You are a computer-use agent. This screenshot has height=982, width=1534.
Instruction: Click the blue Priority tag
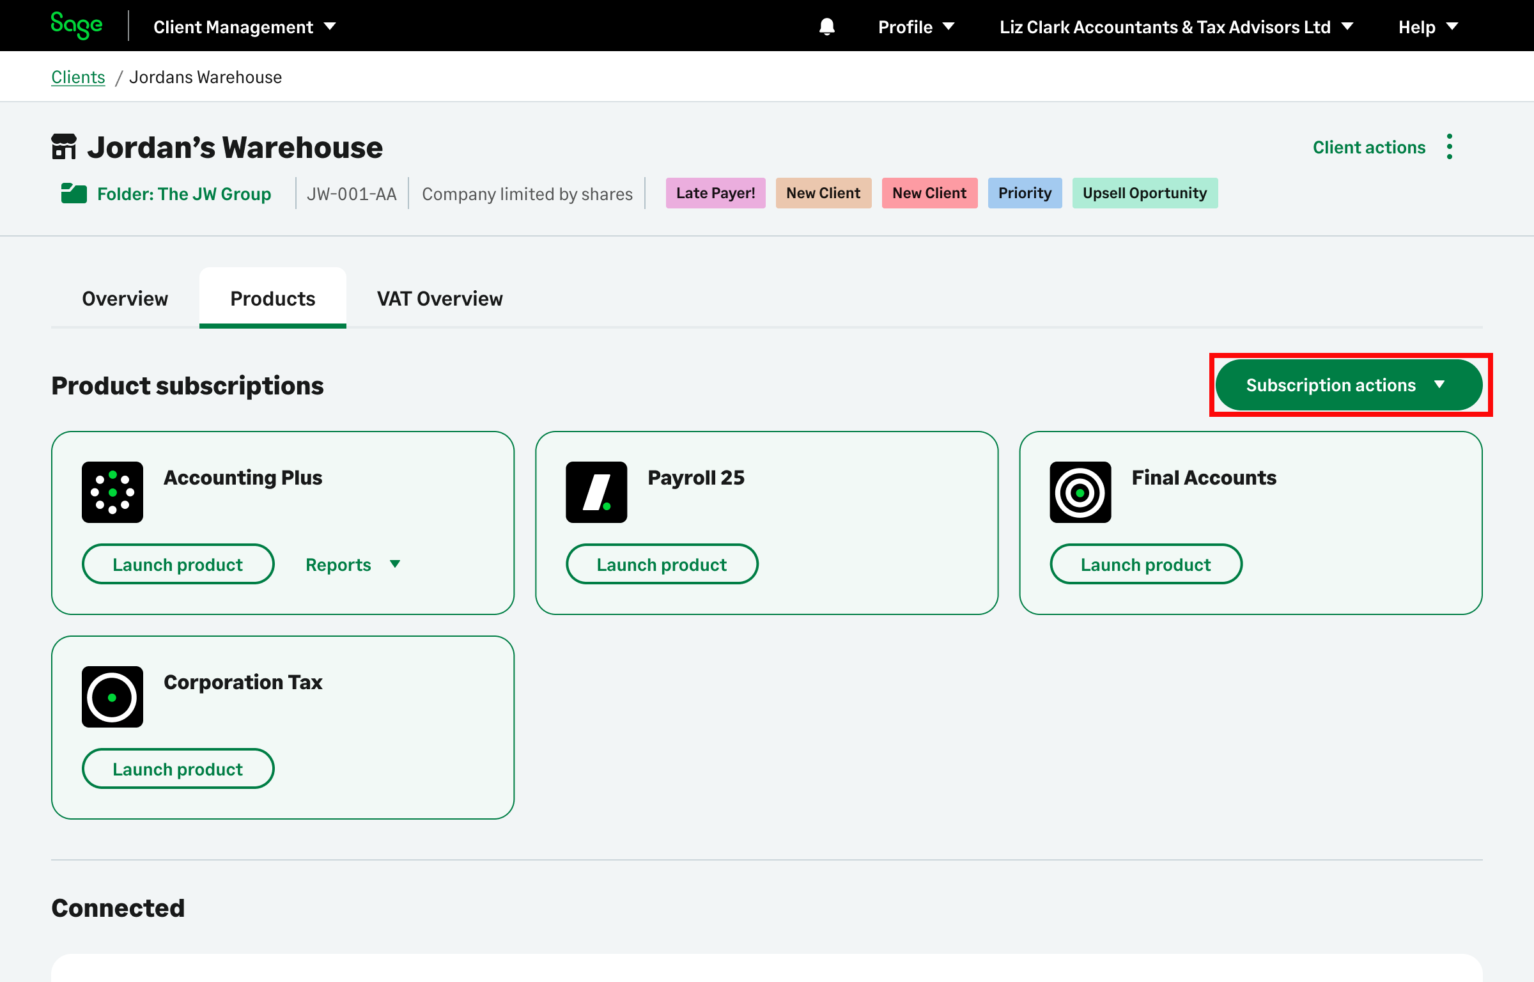[1025, 193]
